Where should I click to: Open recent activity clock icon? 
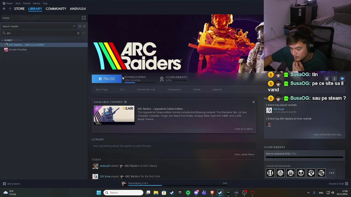click(80, 26)
